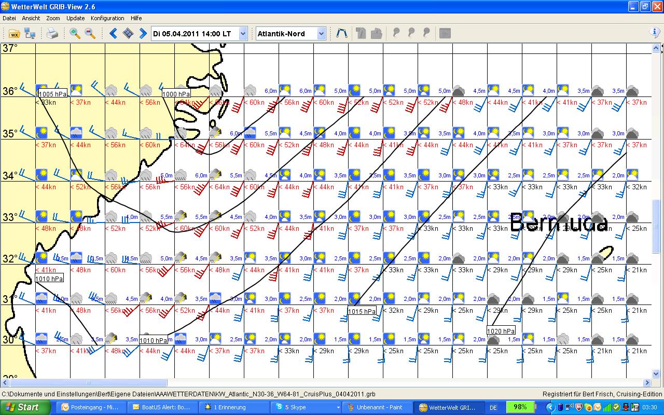Open the Konfiguration menu
Screen dimensions: 664x415
click(107, 18)
